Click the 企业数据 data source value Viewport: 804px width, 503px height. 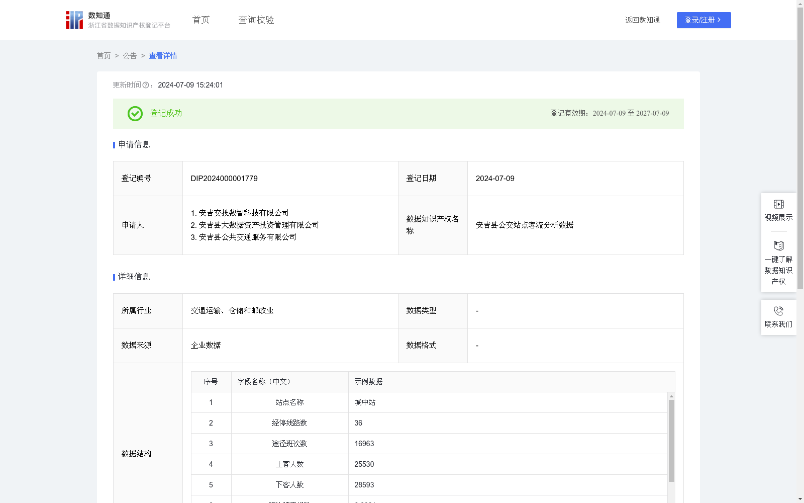tap(206, 346)
